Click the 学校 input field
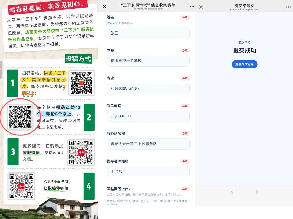Image resolution: width=293 pixels, height=219 pixels. point(148,61)
